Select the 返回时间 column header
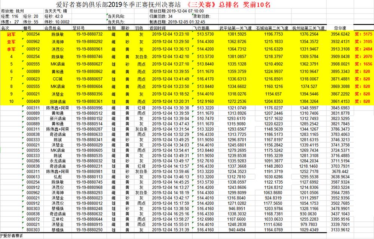The width and height of the screenshot is (374, 239). click(157, 28)
